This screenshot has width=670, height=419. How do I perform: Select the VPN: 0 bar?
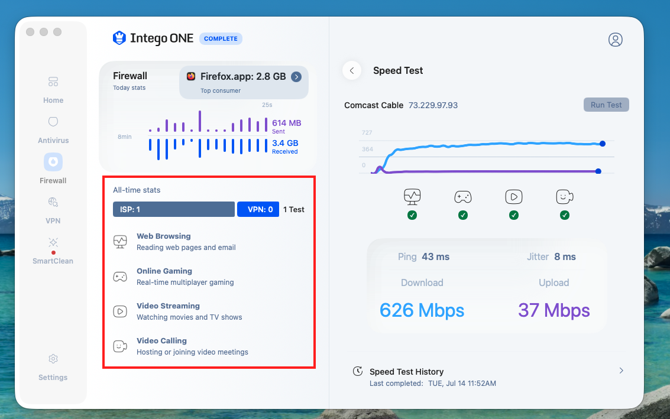coord(258,209)
